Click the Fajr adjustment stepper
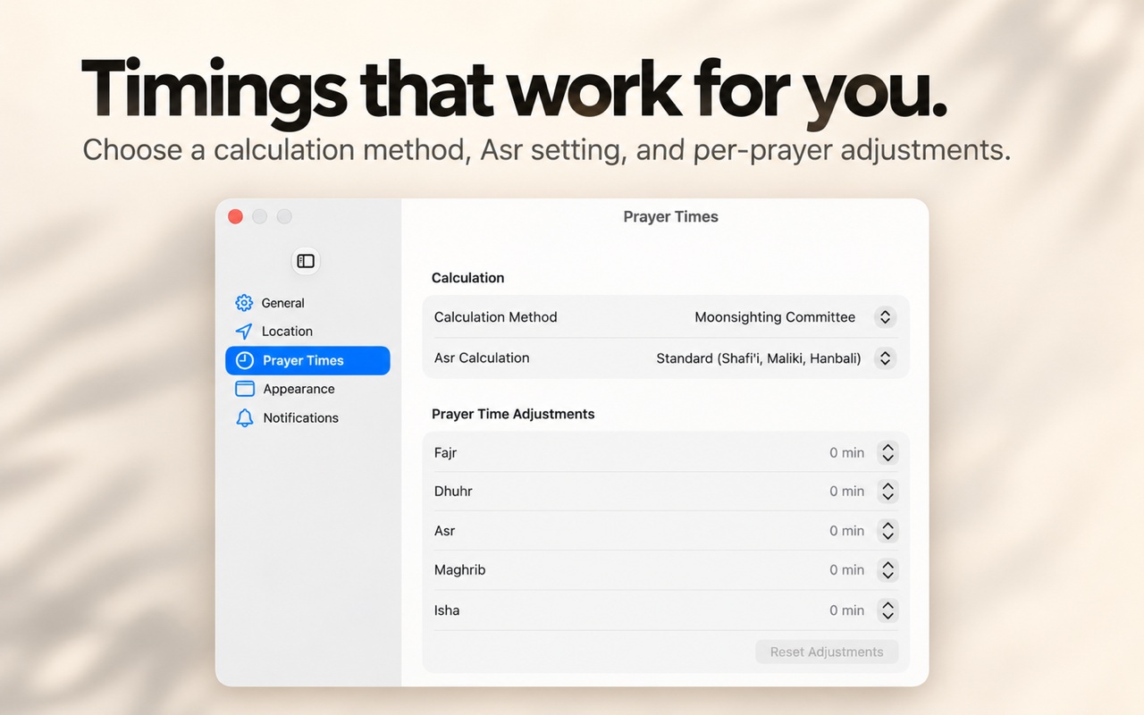The height and width of the screenshot is (715, 1144). point(887,453)
